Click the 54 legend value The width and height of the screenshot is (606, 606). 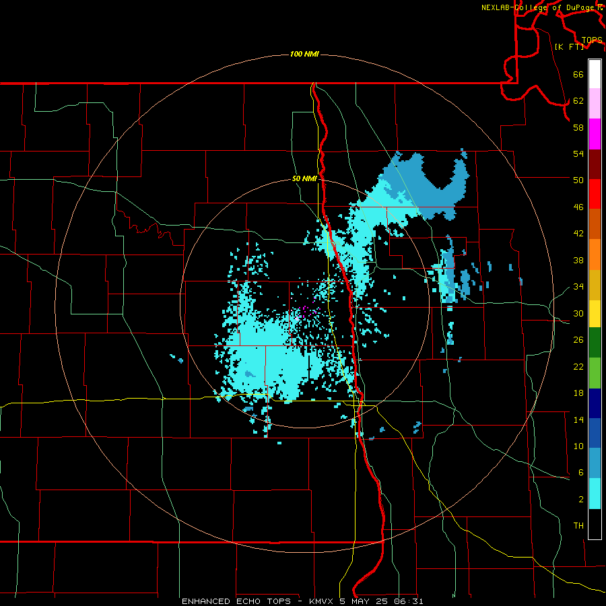pyautogui.click(x=578, y=154)
